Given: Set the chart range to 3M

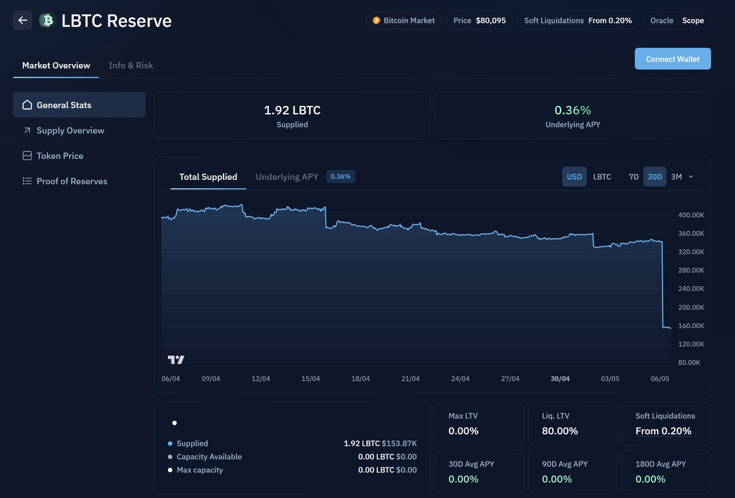Looking at the screenshot, I should 676,177.
